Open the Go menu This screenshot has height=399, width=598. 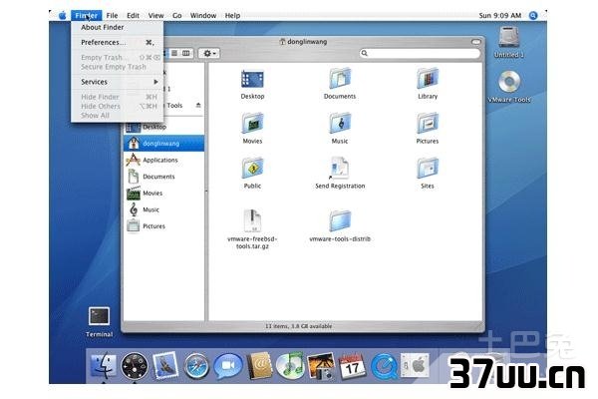coord(177,16)
